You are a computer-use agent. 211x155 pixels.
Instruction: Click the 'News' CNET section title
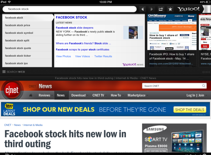click(45, 86)
